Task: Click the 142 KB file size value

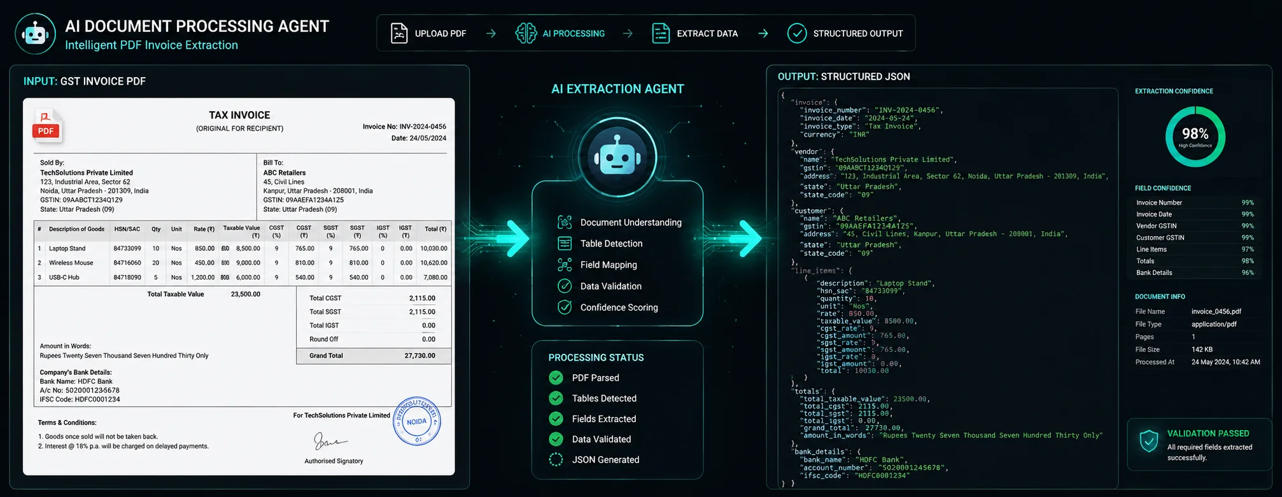Action: pyautogui.click(x=1202, y=349)
